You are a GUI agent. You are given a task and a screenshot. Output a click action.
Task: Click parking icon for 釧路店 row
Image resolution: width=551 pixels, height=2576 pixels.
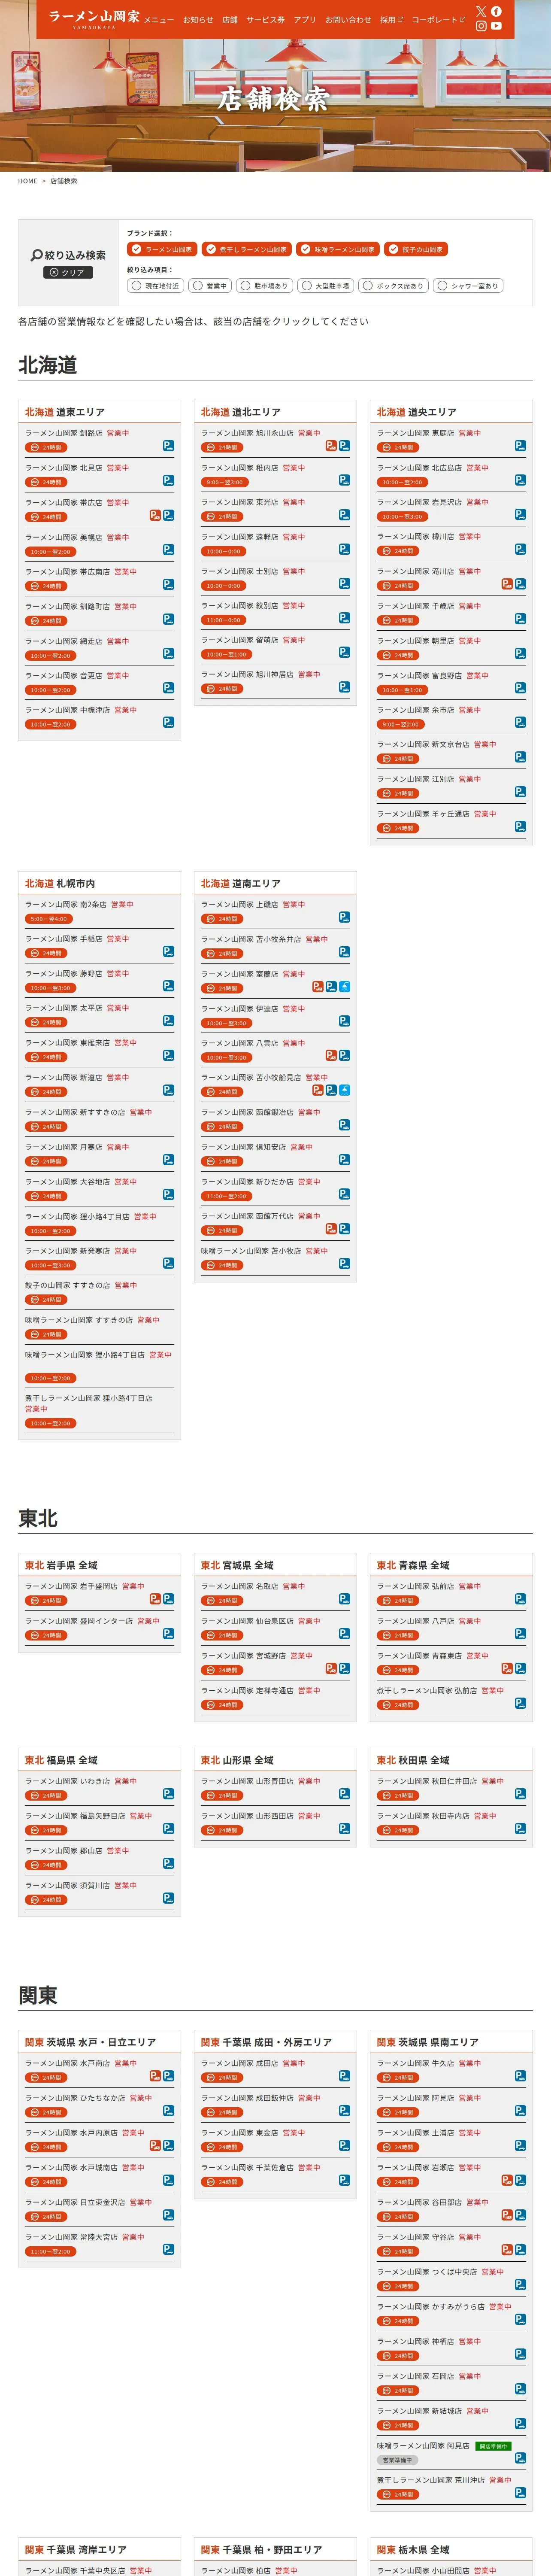pos(168,446)
